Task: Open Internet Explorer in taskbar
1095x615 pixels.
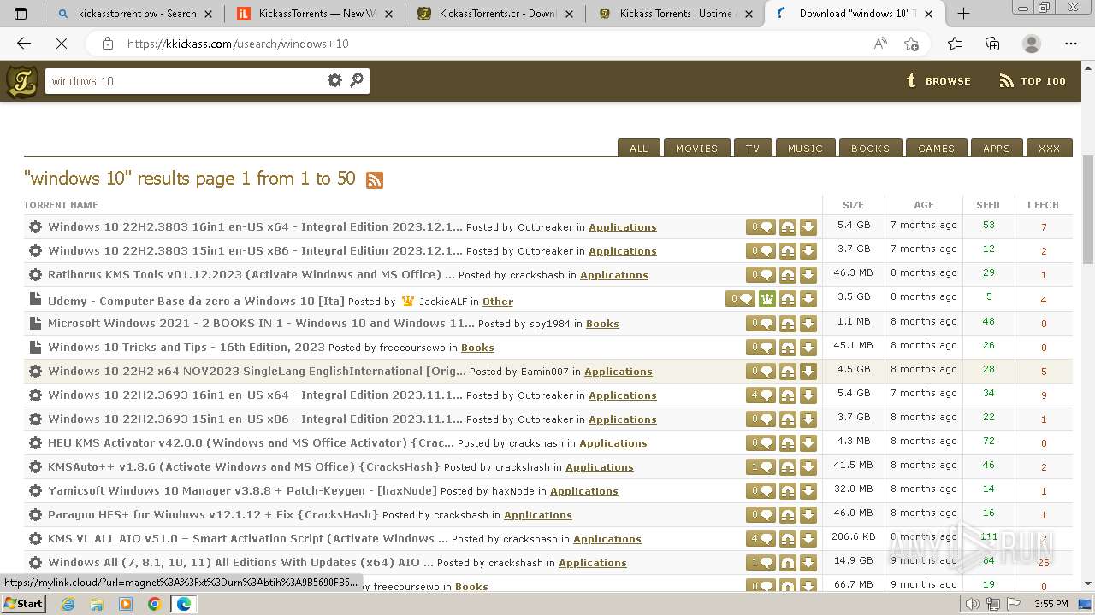Action: pos(68,604)
